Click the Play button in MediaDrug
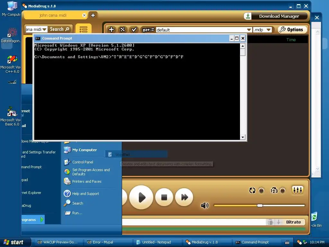 (x=141, y=197)
